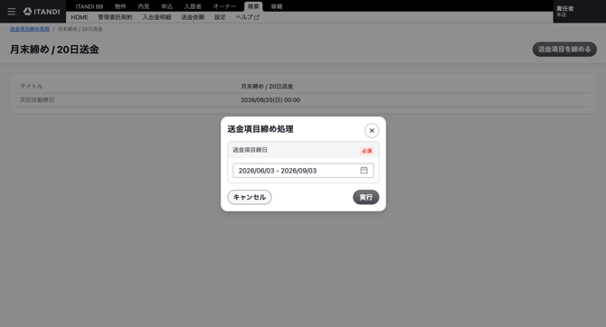Select the 精算 tab
The image size is (606, 327).
point(253,6)
